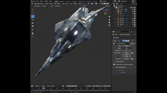The width and height of the screenshot is (167, 93).
Task: Select solid viewport shading mode
Action: [x=104, y=4]
